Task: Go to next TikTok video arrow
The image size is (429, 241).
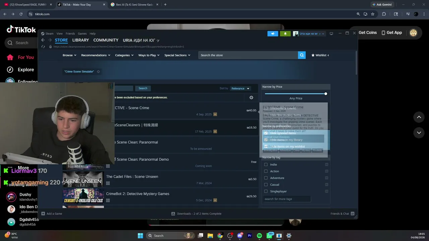Action: click(419, 133)
